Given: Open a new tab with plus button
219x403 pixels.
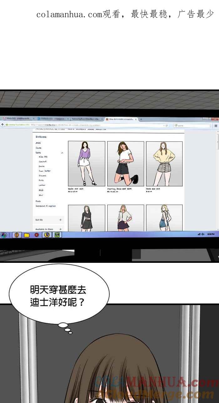Looking at the screenshot, I should point(141,119).
